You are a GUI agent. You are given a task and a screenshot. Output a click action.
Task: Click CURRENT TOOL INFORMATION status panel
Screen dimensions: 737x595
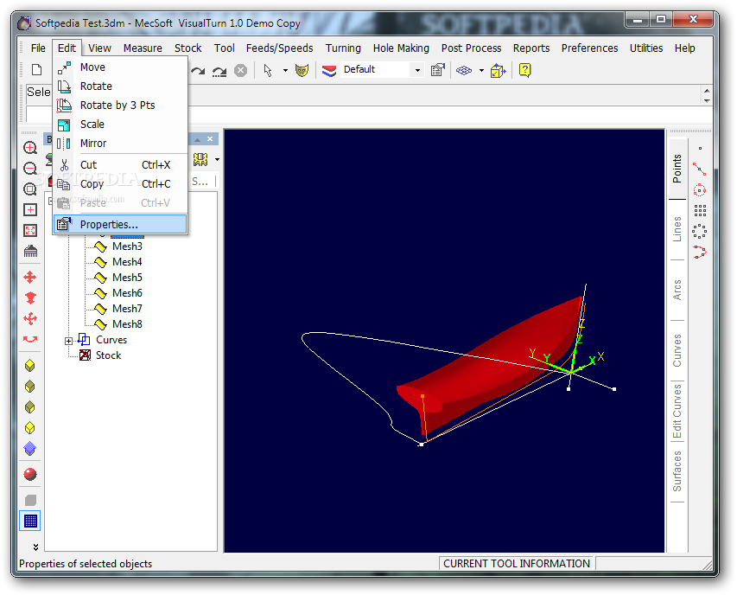(x=517, y=564)
